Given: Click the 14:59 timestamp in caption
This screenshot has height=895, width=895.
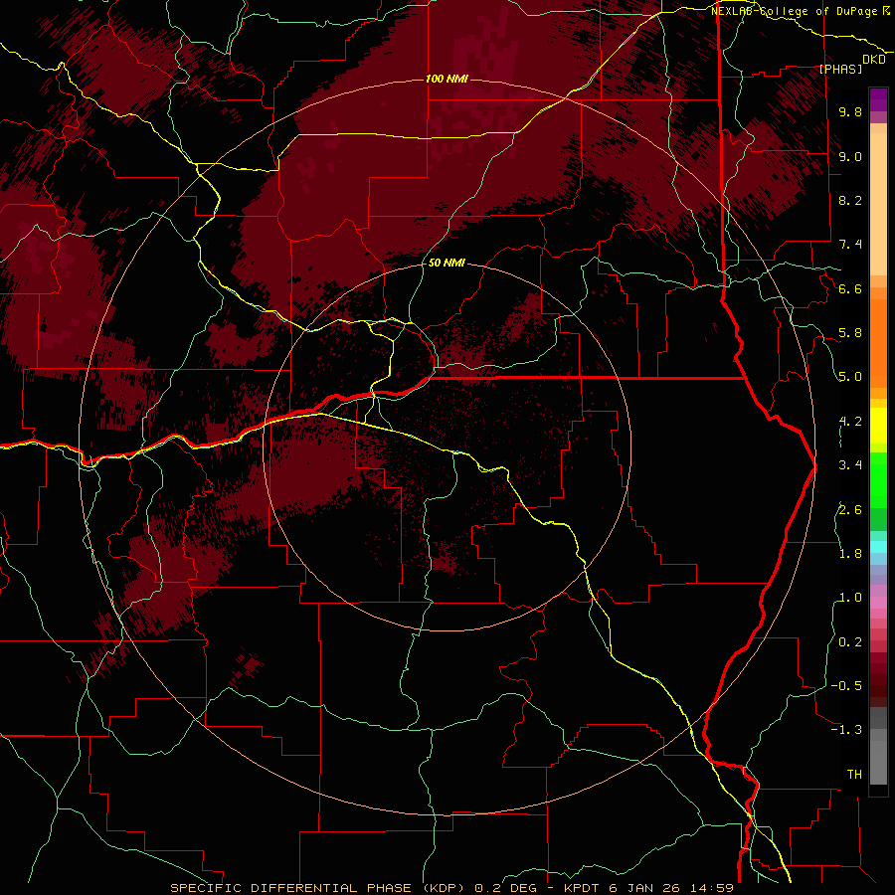Looking at the screenshot, I should click(711, 888).
